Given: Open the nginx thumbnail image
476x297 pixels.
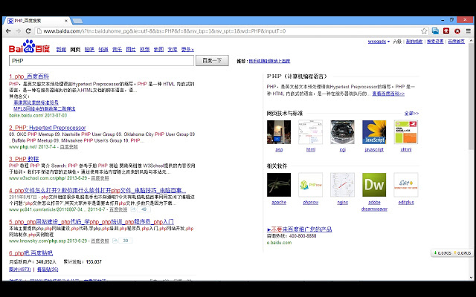Looking at the screenshot, I should tap(342, 185).
